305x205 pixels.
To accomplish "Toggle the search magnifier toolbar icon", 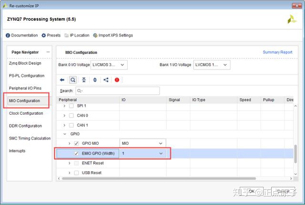I will coord(73,80).
